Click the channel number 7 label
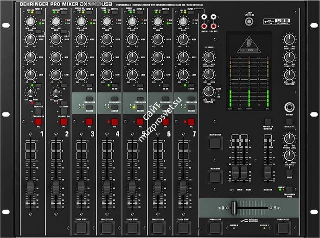320x238 pixels. pos(194,134)
